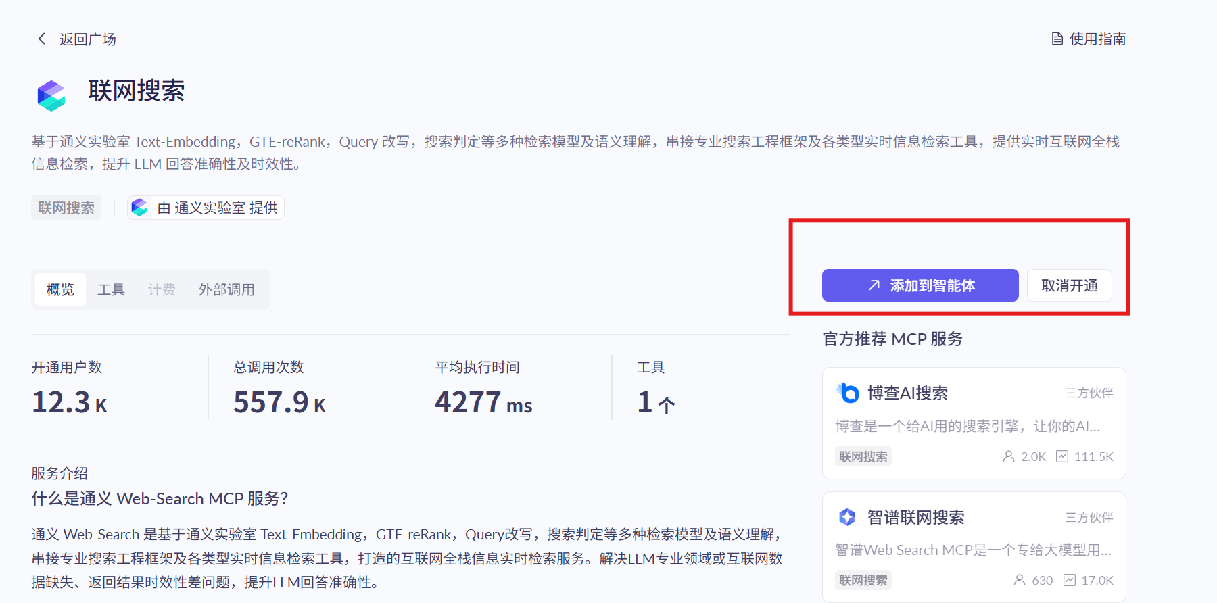Switch to the 外部调用 tab
The width and height of the screenshot is (1217, 603).
point(226,289)
